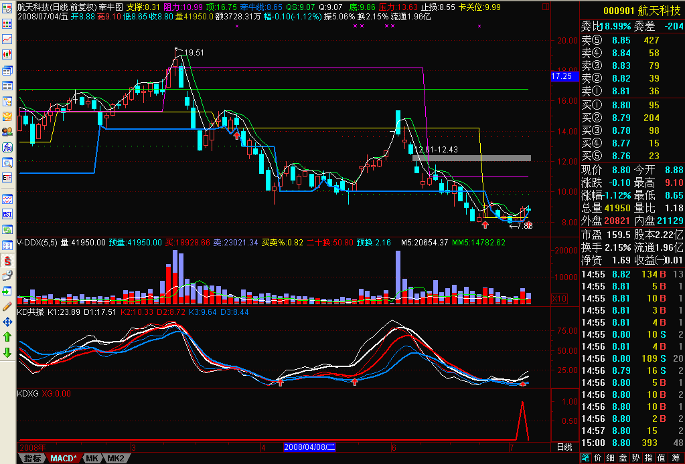Click the X10 volume scale label
The height and width of the screenshot is (464, 685).
(x=560, y=299)
